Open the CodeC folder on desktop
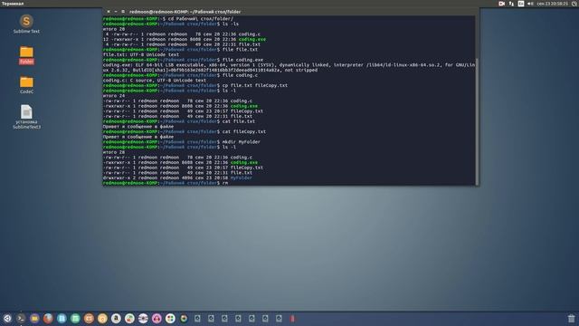The width and height of the screenshot is (579, 326). [26, 84]
